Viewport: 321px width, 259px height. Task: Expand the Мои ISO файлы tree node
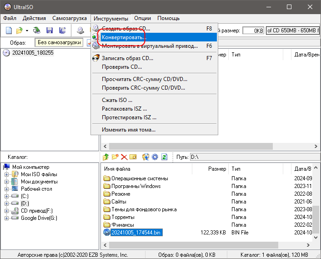pyautogui.click(x=6, y=175)
